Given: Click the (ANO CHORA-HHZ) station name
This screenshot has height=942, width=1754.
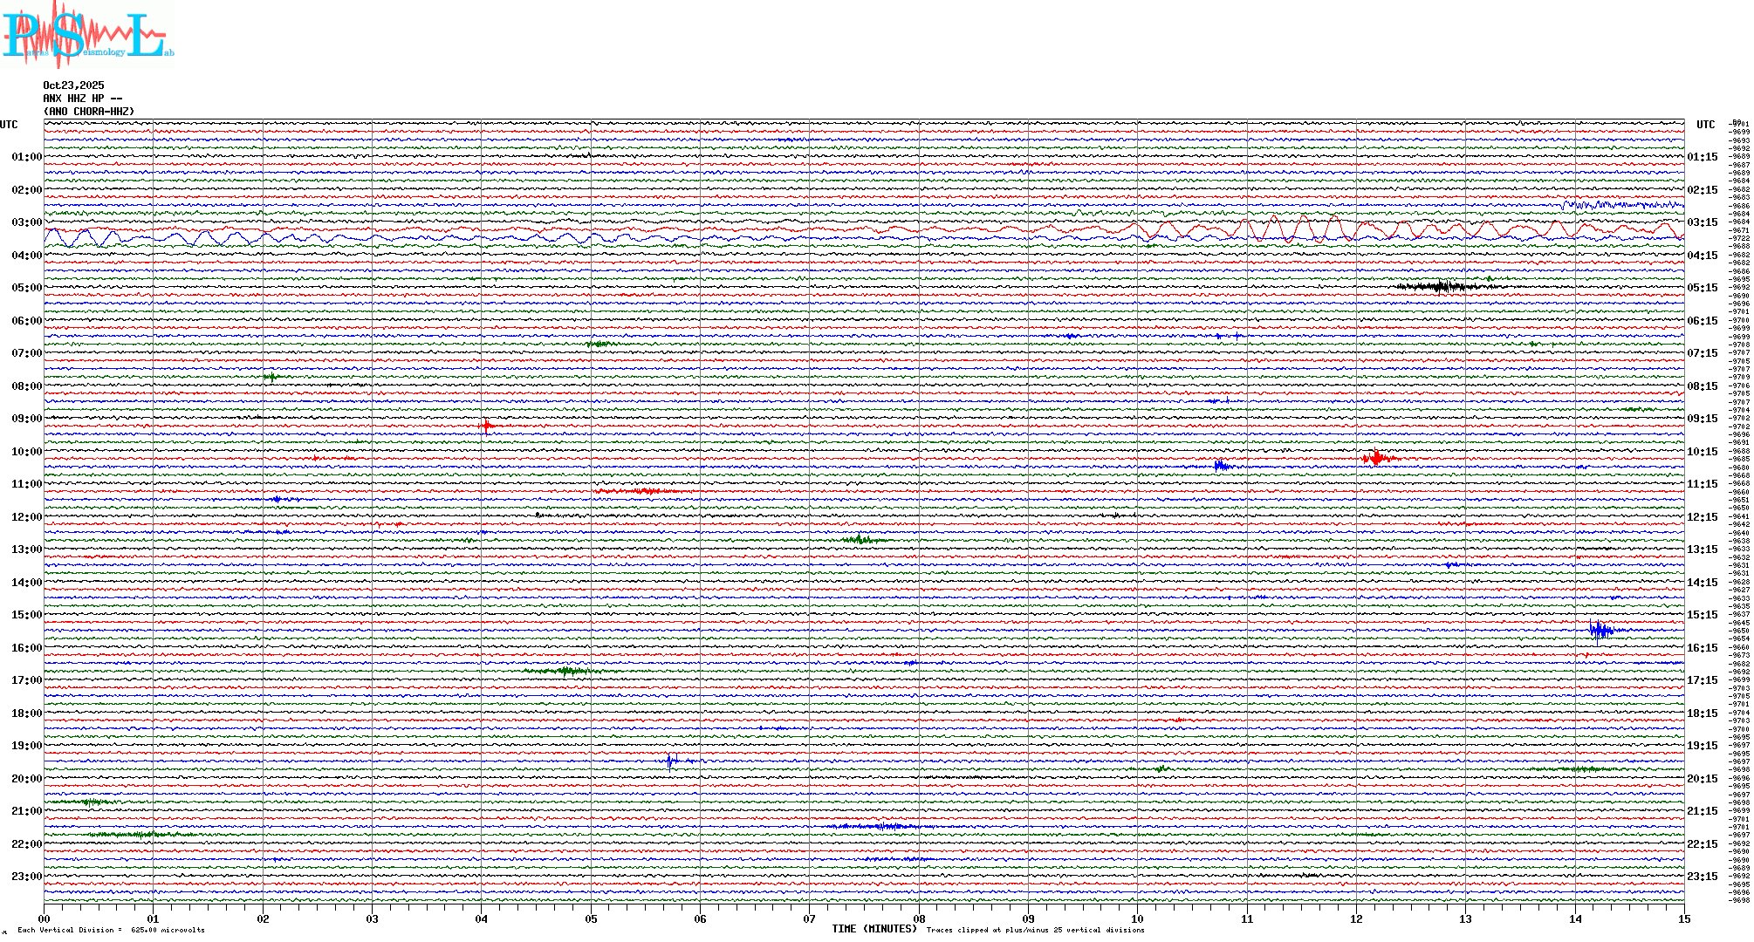Looking at the screenshot, I should point(89,112).
